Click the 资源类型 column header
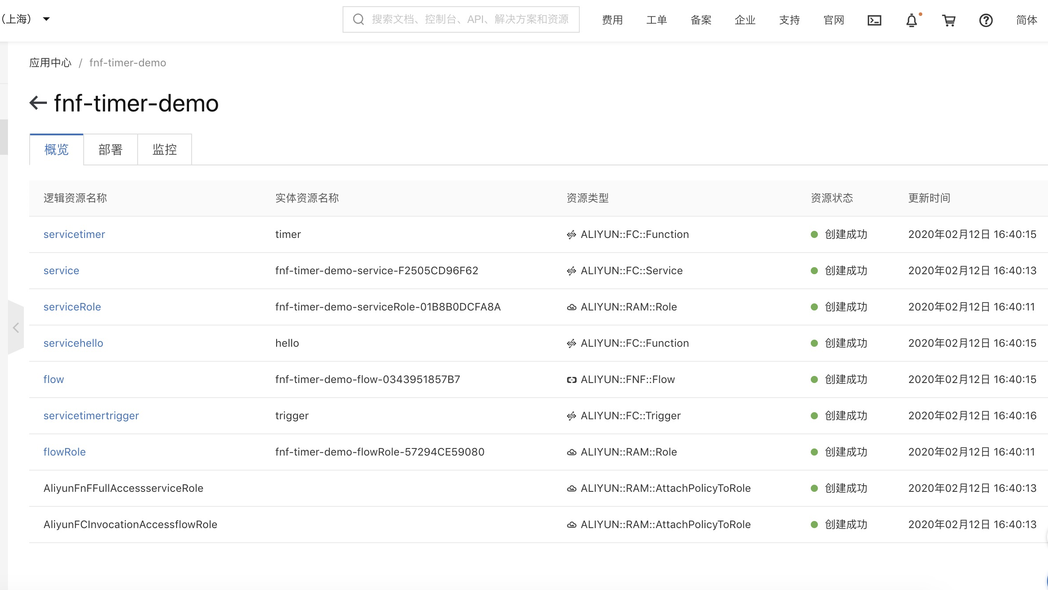The height and width of the screenshot is (590, 1048). 588,198
